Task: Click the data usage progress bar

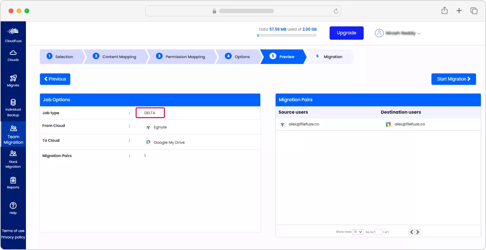Action: tap(286, 35)
